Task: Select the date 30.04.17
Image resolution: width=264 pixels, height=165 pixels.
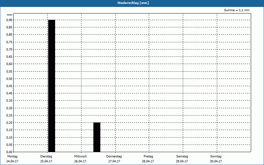Action: point(216,161)
